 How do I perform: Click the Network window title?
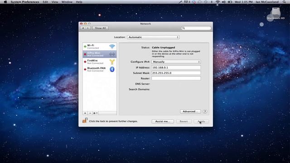coord(145,24)
